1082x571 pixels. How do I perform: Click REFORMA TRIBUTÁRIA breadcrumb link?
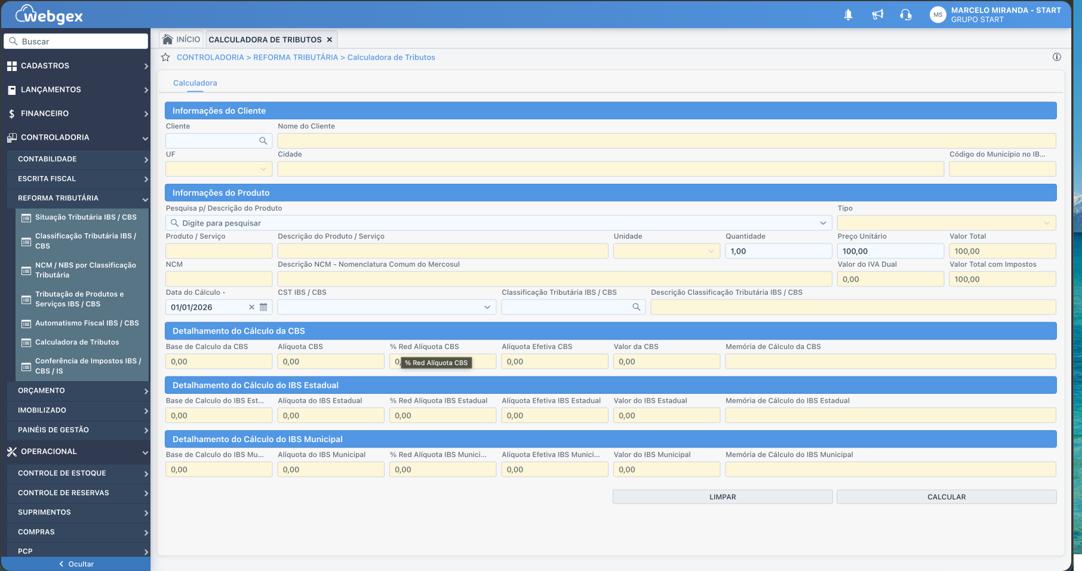point(296,57)
